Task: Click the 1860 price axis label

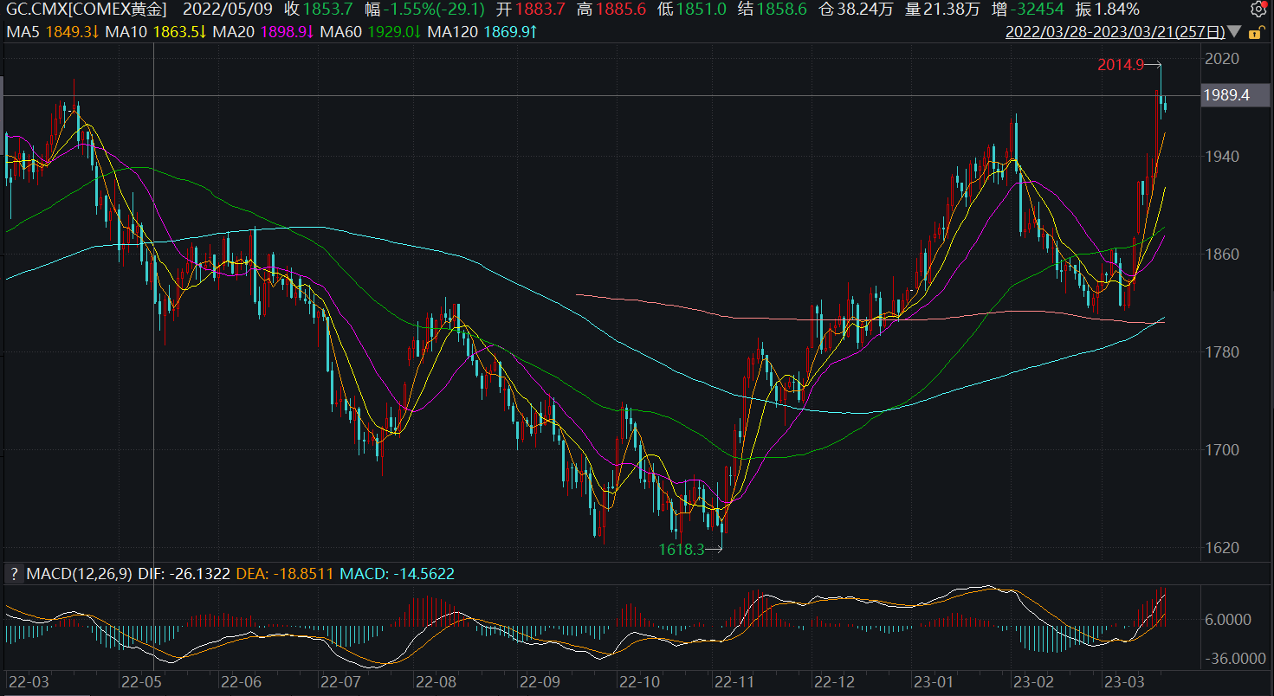Action: tap(1223, 255)
